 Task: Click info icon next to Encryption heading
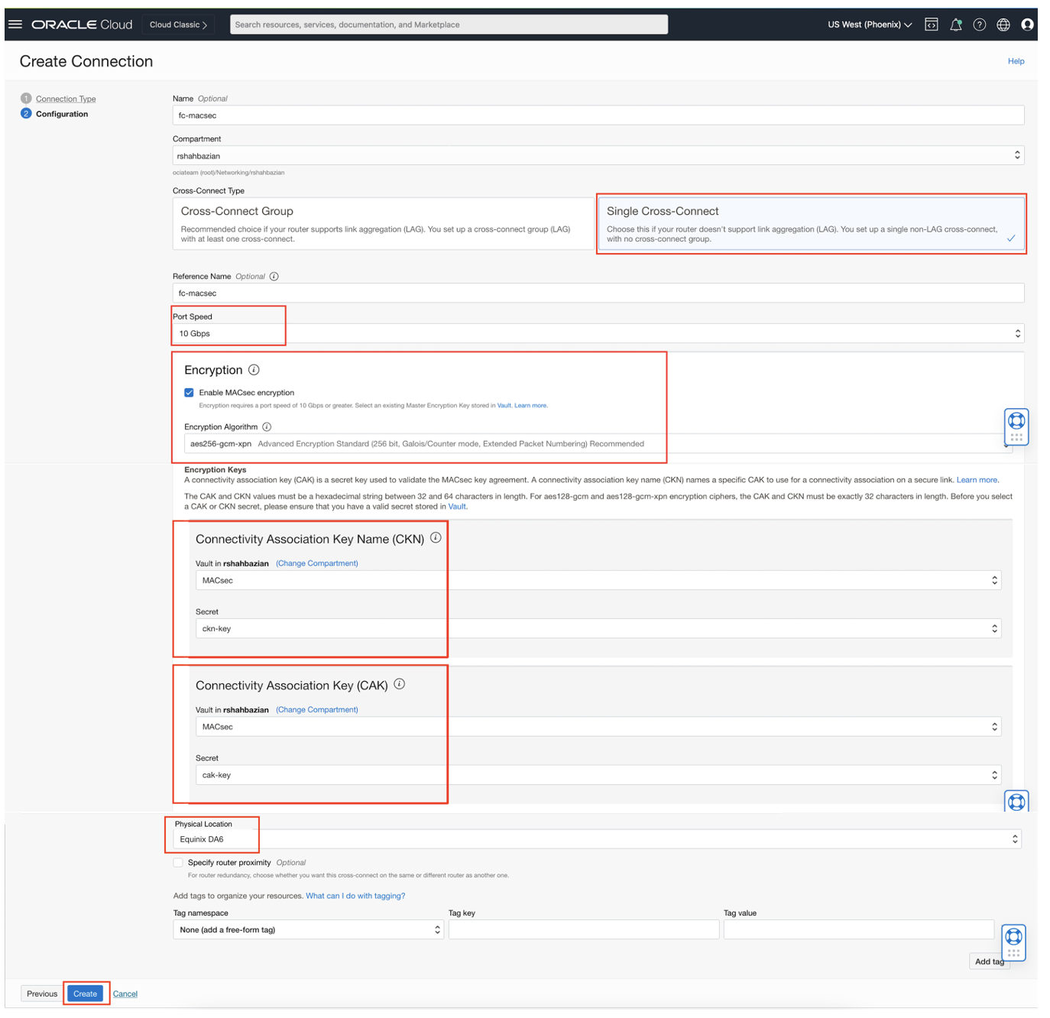(x=254, y=370)
